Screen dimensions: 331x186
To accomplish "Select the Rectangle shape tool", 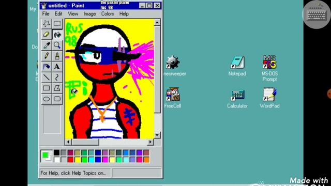I will [x=47, y=88].
